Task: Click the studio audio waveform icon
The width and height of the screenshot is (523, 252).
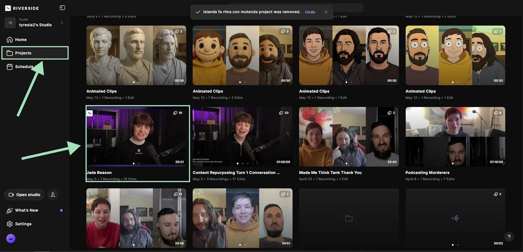Action: pyautogui.click(x=10, y=23)
